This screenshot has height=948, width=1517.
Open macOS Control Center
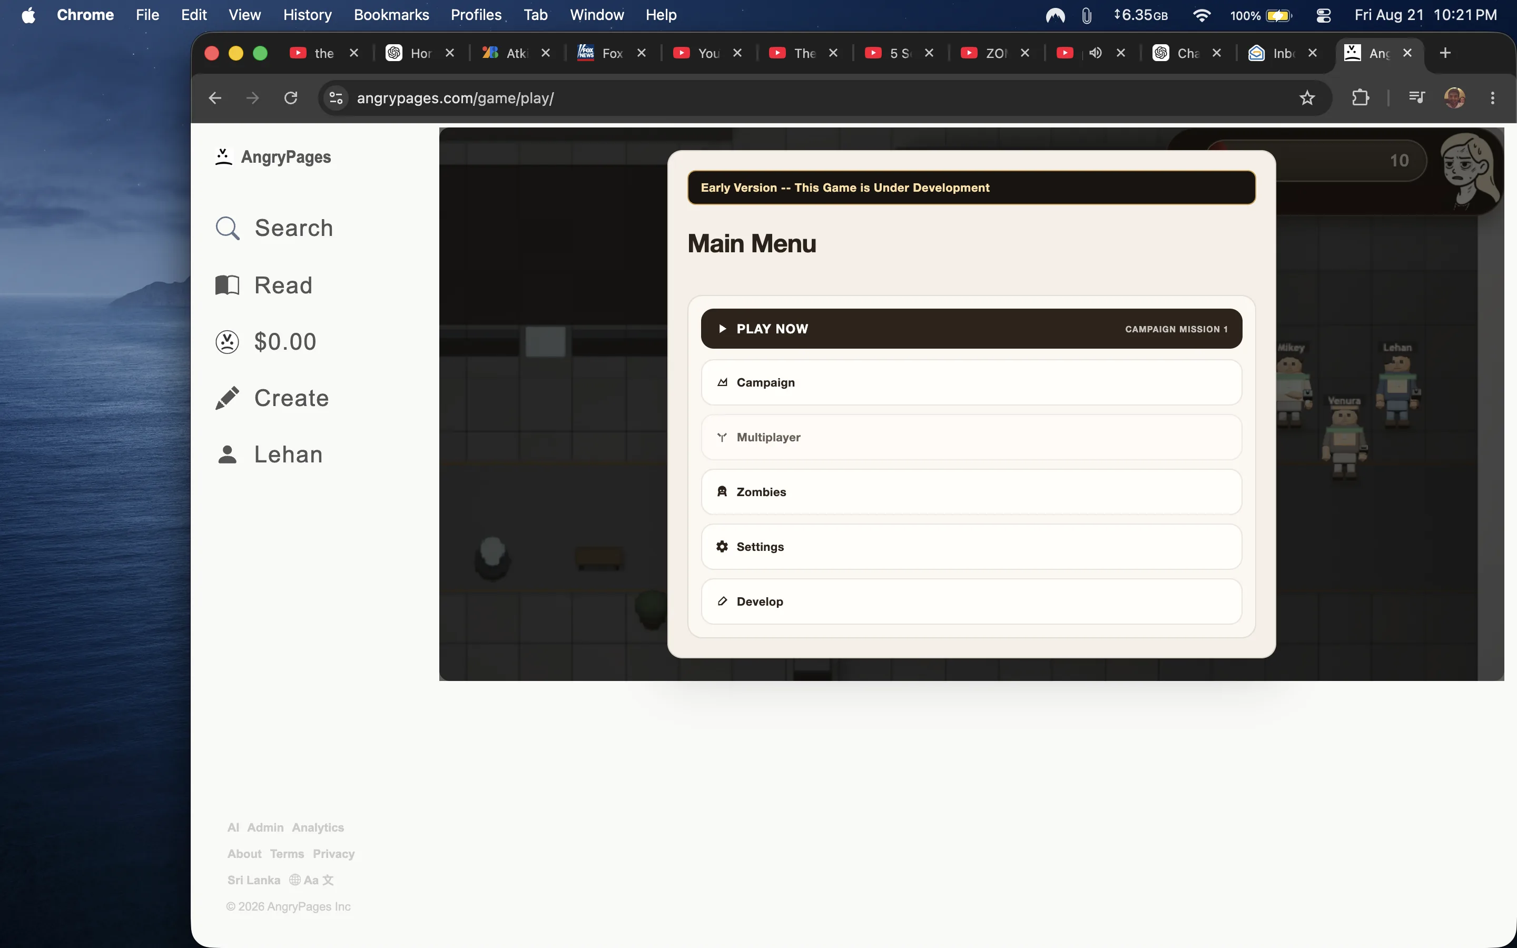[x=1323, y=15]
